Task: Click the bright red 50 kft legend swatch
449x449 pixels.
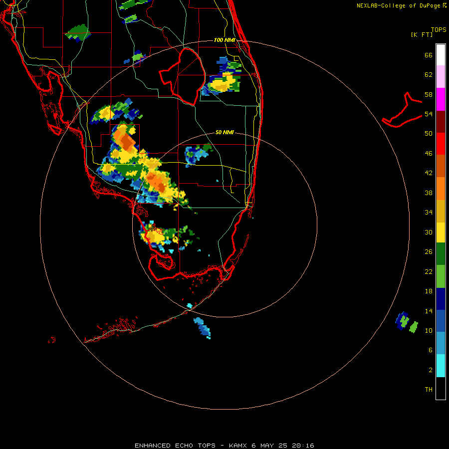Action: coord(441,144)
